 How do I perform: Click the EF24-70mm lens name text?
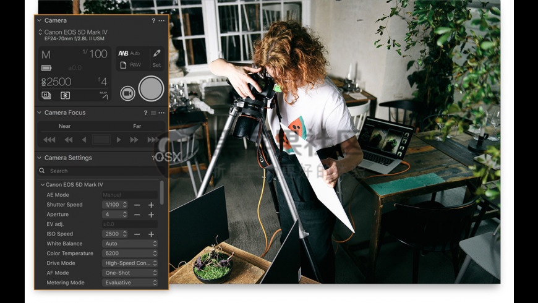coord(74,39)
